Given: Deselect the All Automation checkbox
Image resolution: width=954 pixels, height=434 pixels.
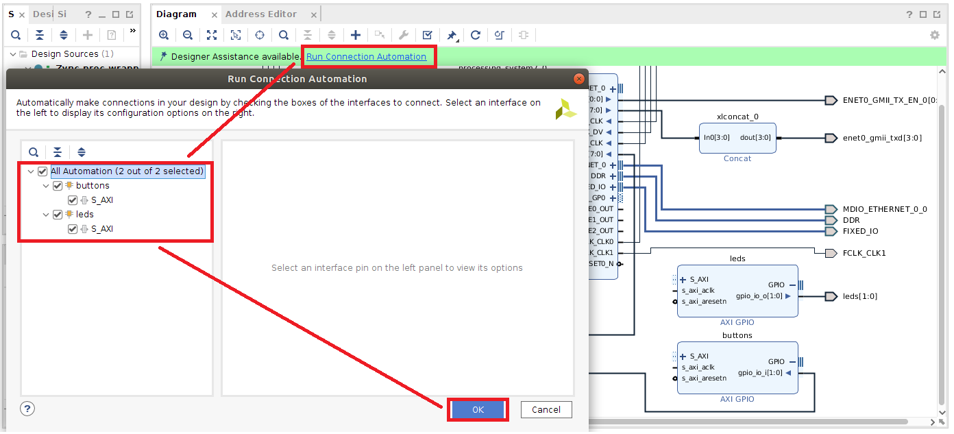Looking at the screenshot, I should coord(42,171).
